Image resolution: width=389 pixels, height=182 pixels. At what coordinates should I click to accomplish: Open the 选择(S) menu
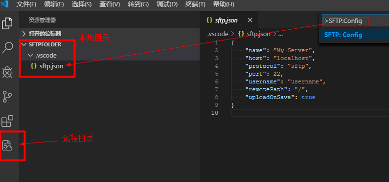(82, 4)
